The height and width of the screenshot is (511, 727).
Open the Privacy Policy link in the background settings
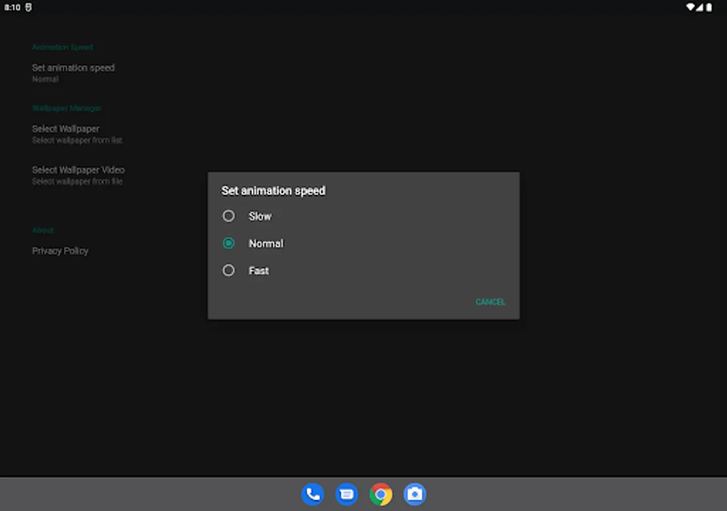point(60,251)
